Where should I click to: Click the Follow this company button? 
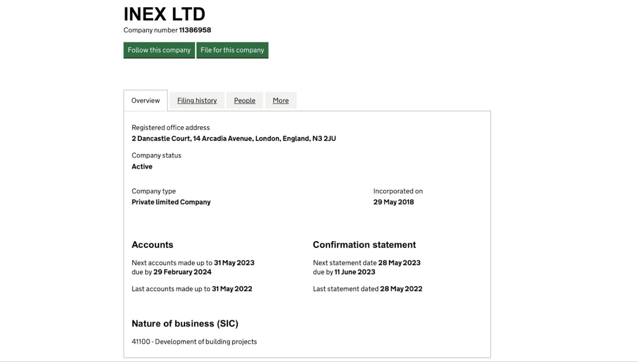click(x=159, y=50)
